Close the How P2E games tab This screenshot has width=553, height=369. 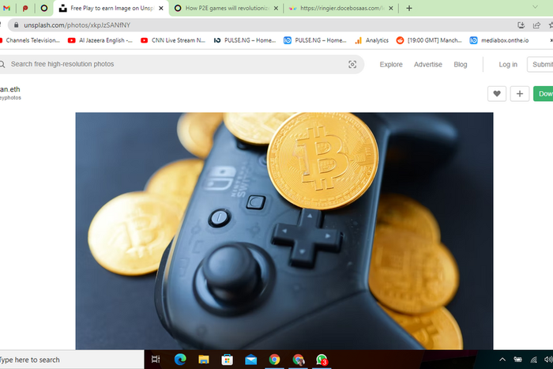(276, 8)
